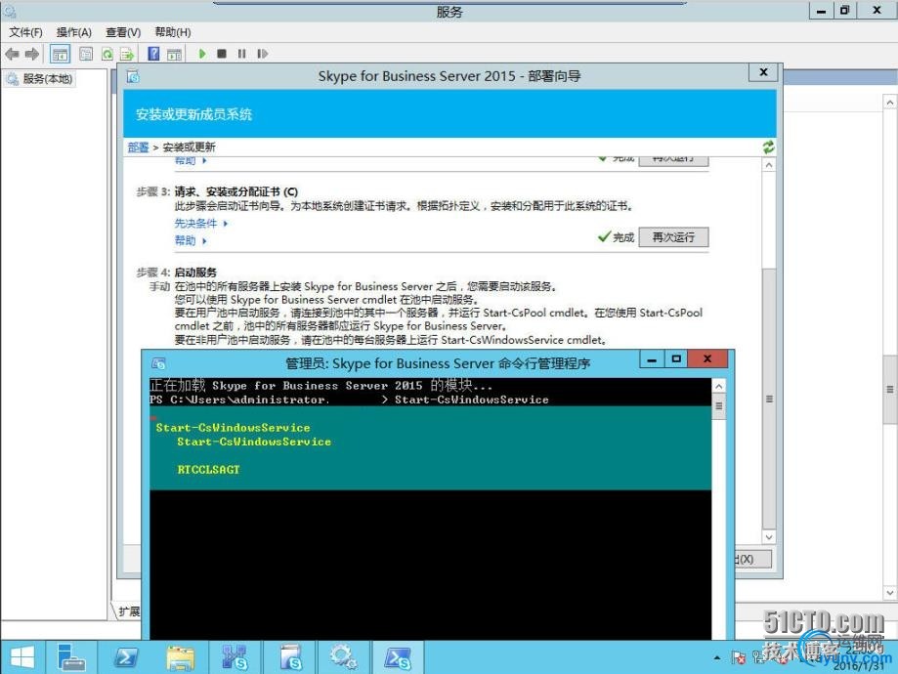The width and height of the screenshot is (898, 674).
Task: Click the Start-CsWindowsService command line text
Action: coord(471,400)
